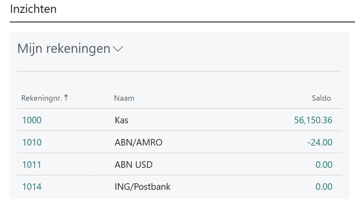355x199 pixels.
Task: Select the Kas name cell
Action: tap(122, 120)
